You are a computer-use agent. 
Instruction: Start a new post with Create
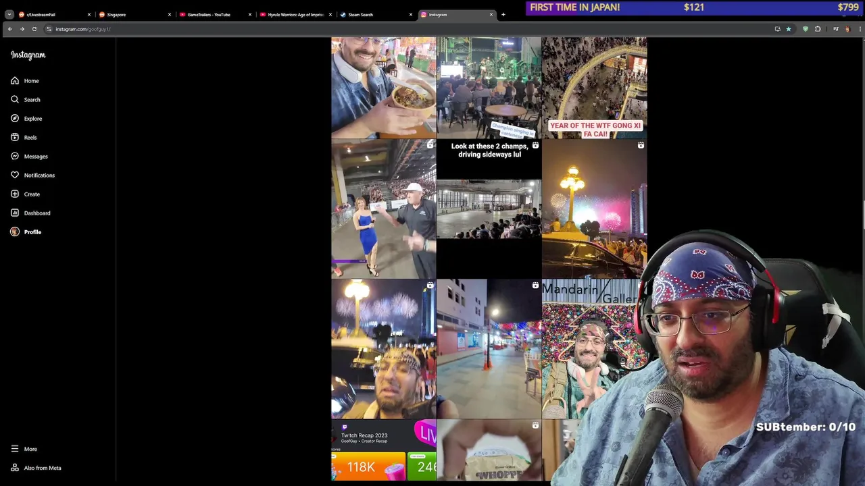[25, 194]
